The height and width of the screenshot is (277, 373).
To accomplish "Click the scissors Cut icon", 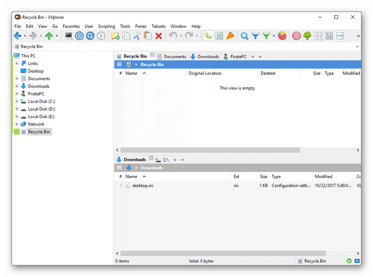I will [x=137, y=36].
